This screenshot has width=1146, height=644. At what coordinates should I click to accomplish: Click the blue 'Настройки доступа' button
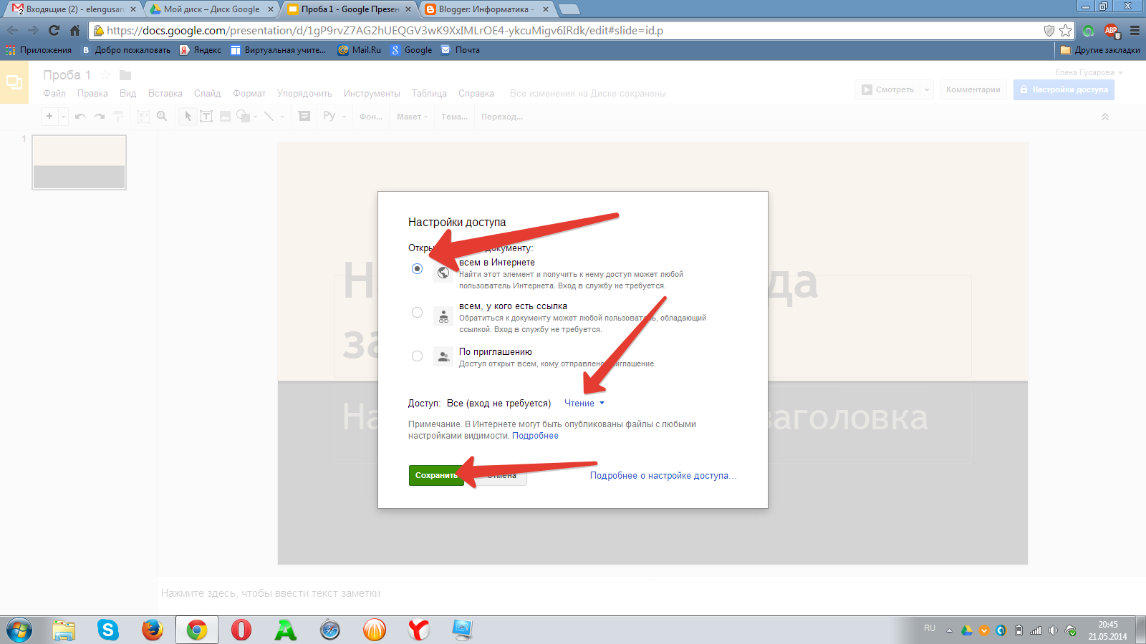point(1064,89)
